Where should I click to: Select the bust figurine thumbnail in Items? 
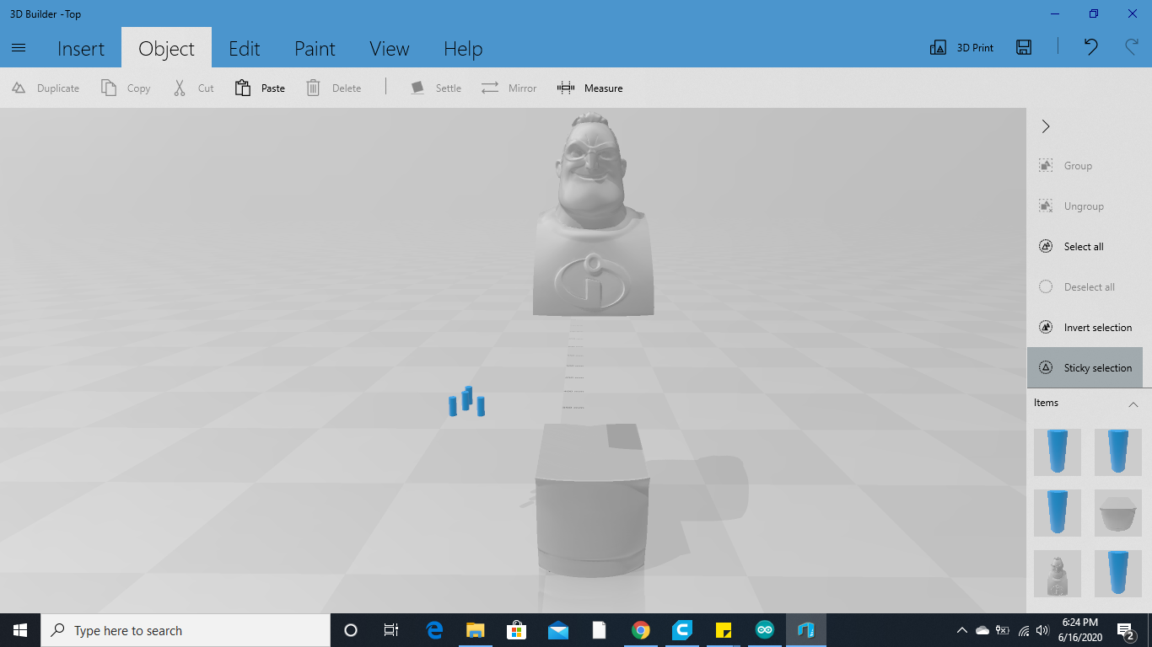click(1057, 574)
